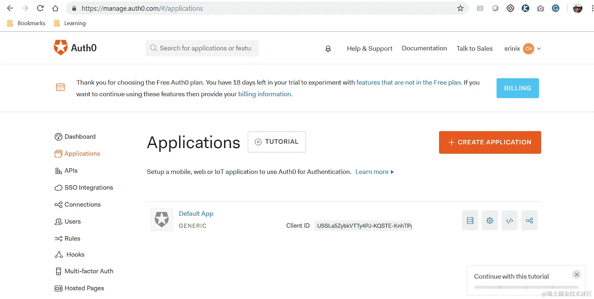Select the Client ID value field
Image resolution: width=594 pixels, height=299 pixels.
point(363,226)
